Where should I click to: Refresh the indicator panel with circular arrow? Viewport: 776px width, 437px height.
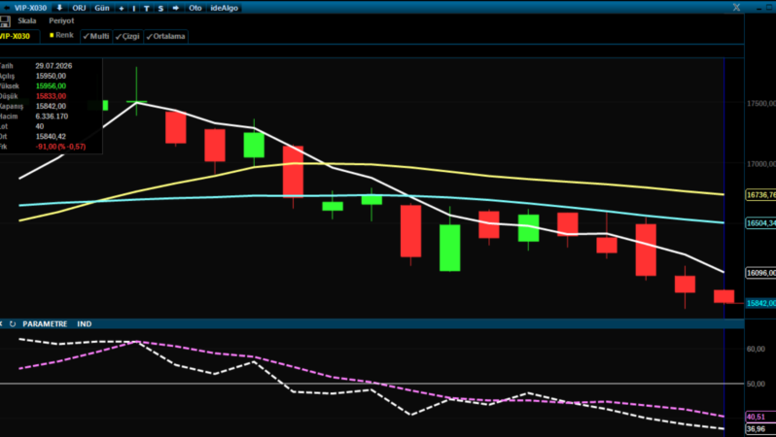(x=13, y=323)
